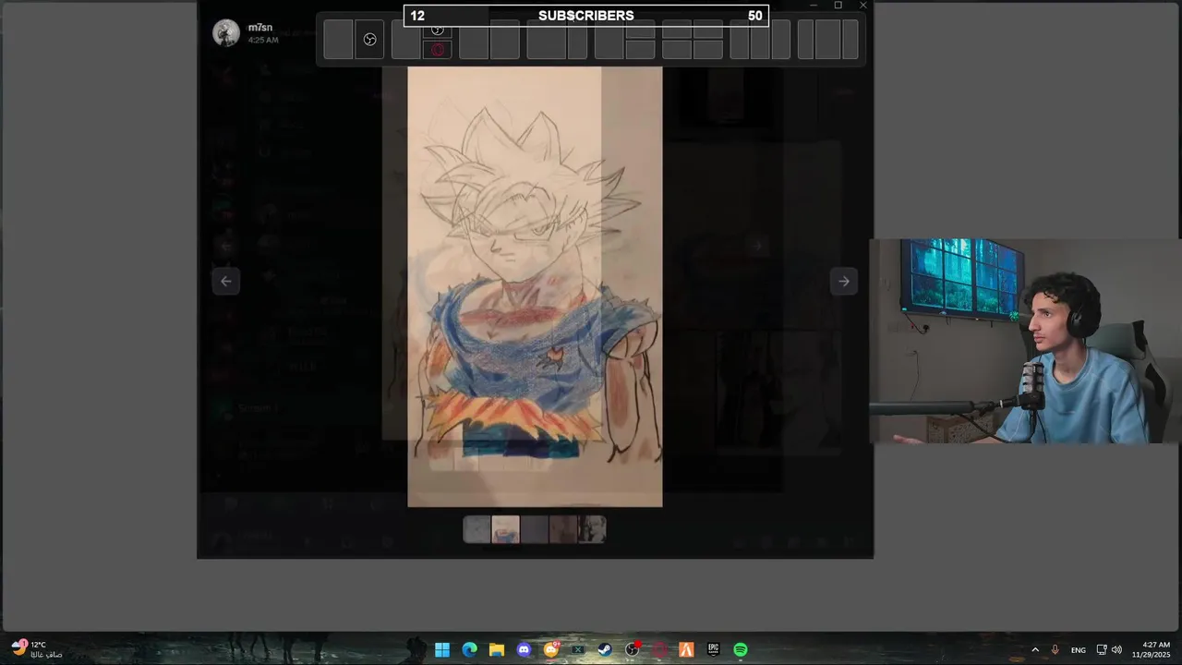Maximize the Discord window
Screen dimensions: 1182x665
coord(838,6)
